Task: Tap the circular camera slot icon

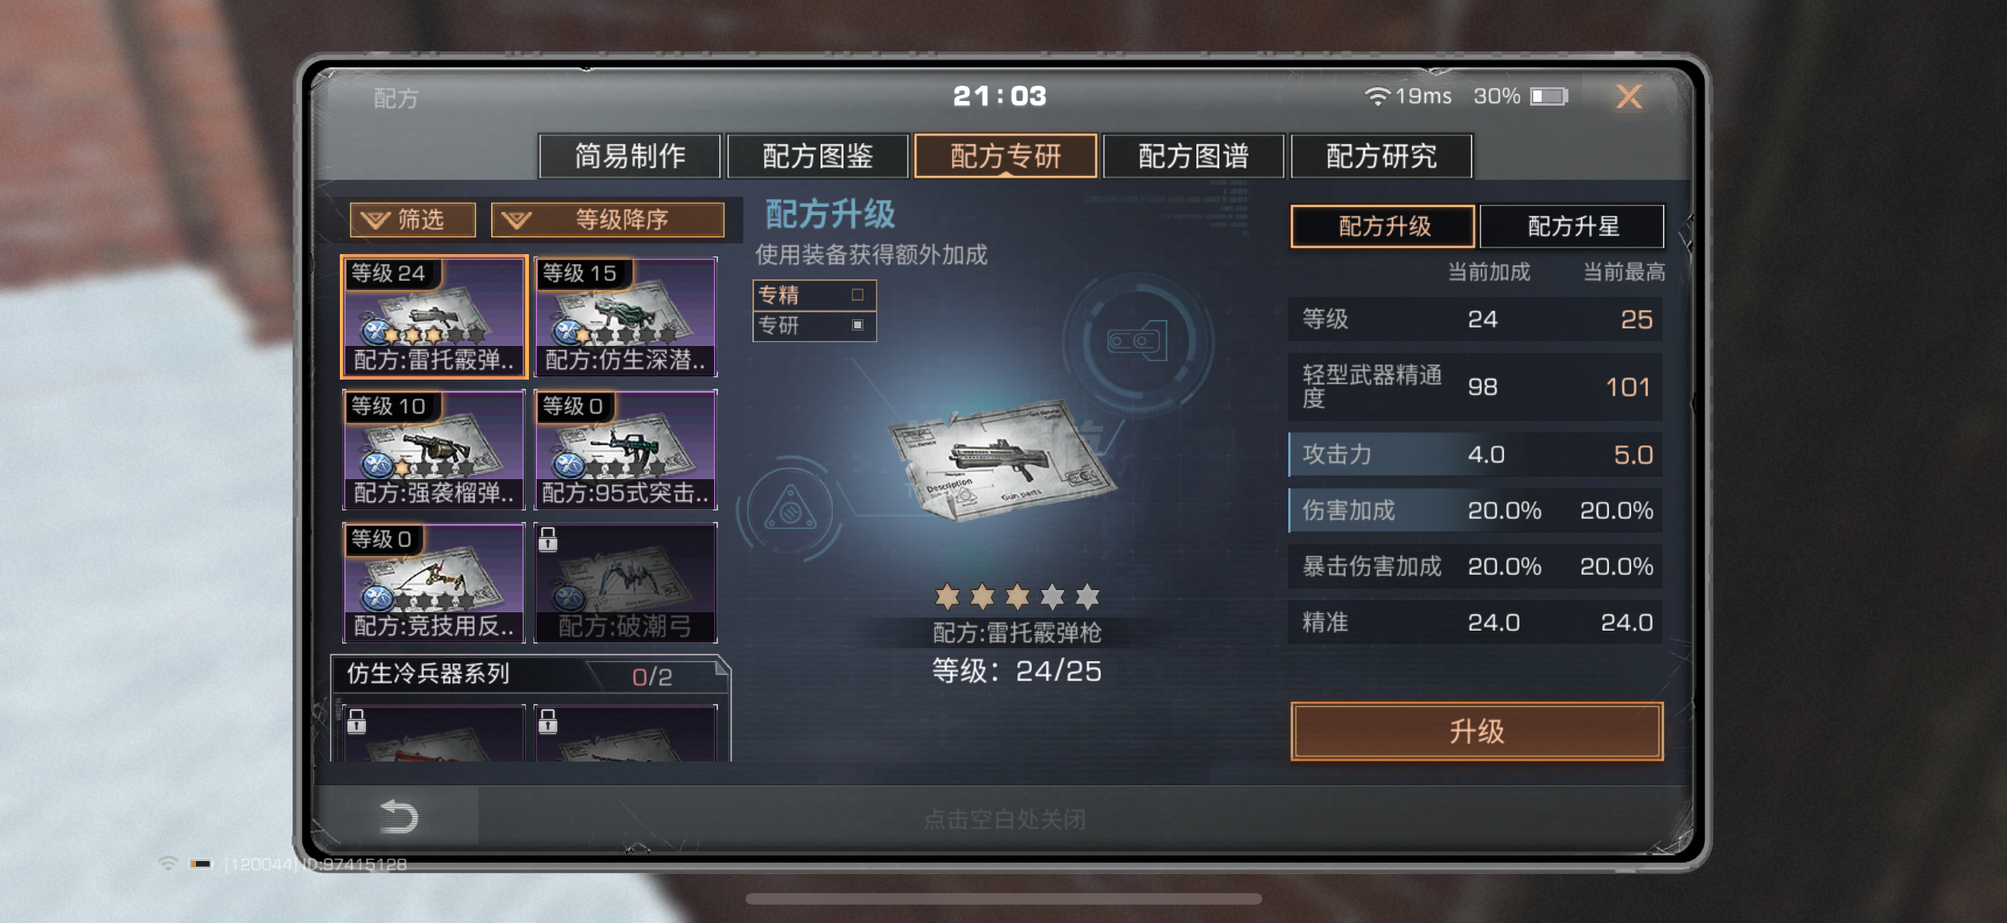Action: (1137, 341)
